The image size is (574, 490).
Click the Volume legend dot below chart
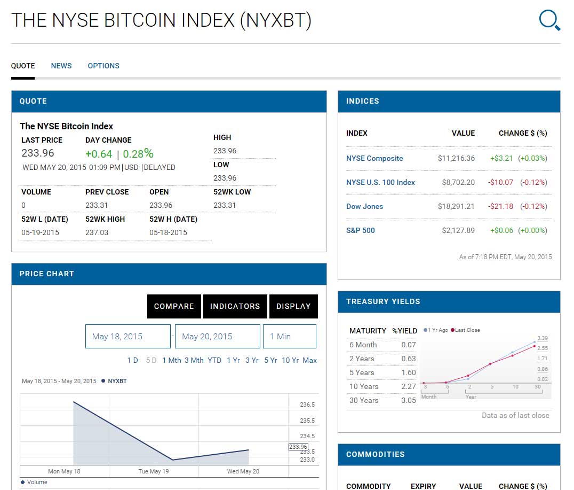click(23, 483)
